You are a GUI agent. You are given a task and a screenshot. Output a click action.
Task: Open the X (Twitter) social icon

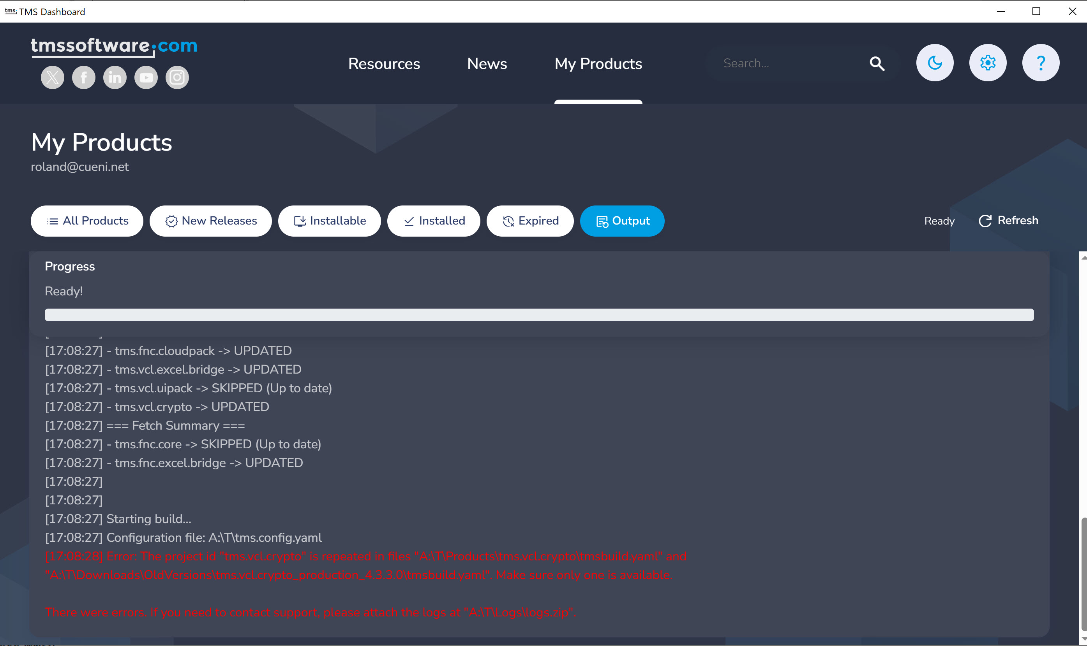point(52,77)
